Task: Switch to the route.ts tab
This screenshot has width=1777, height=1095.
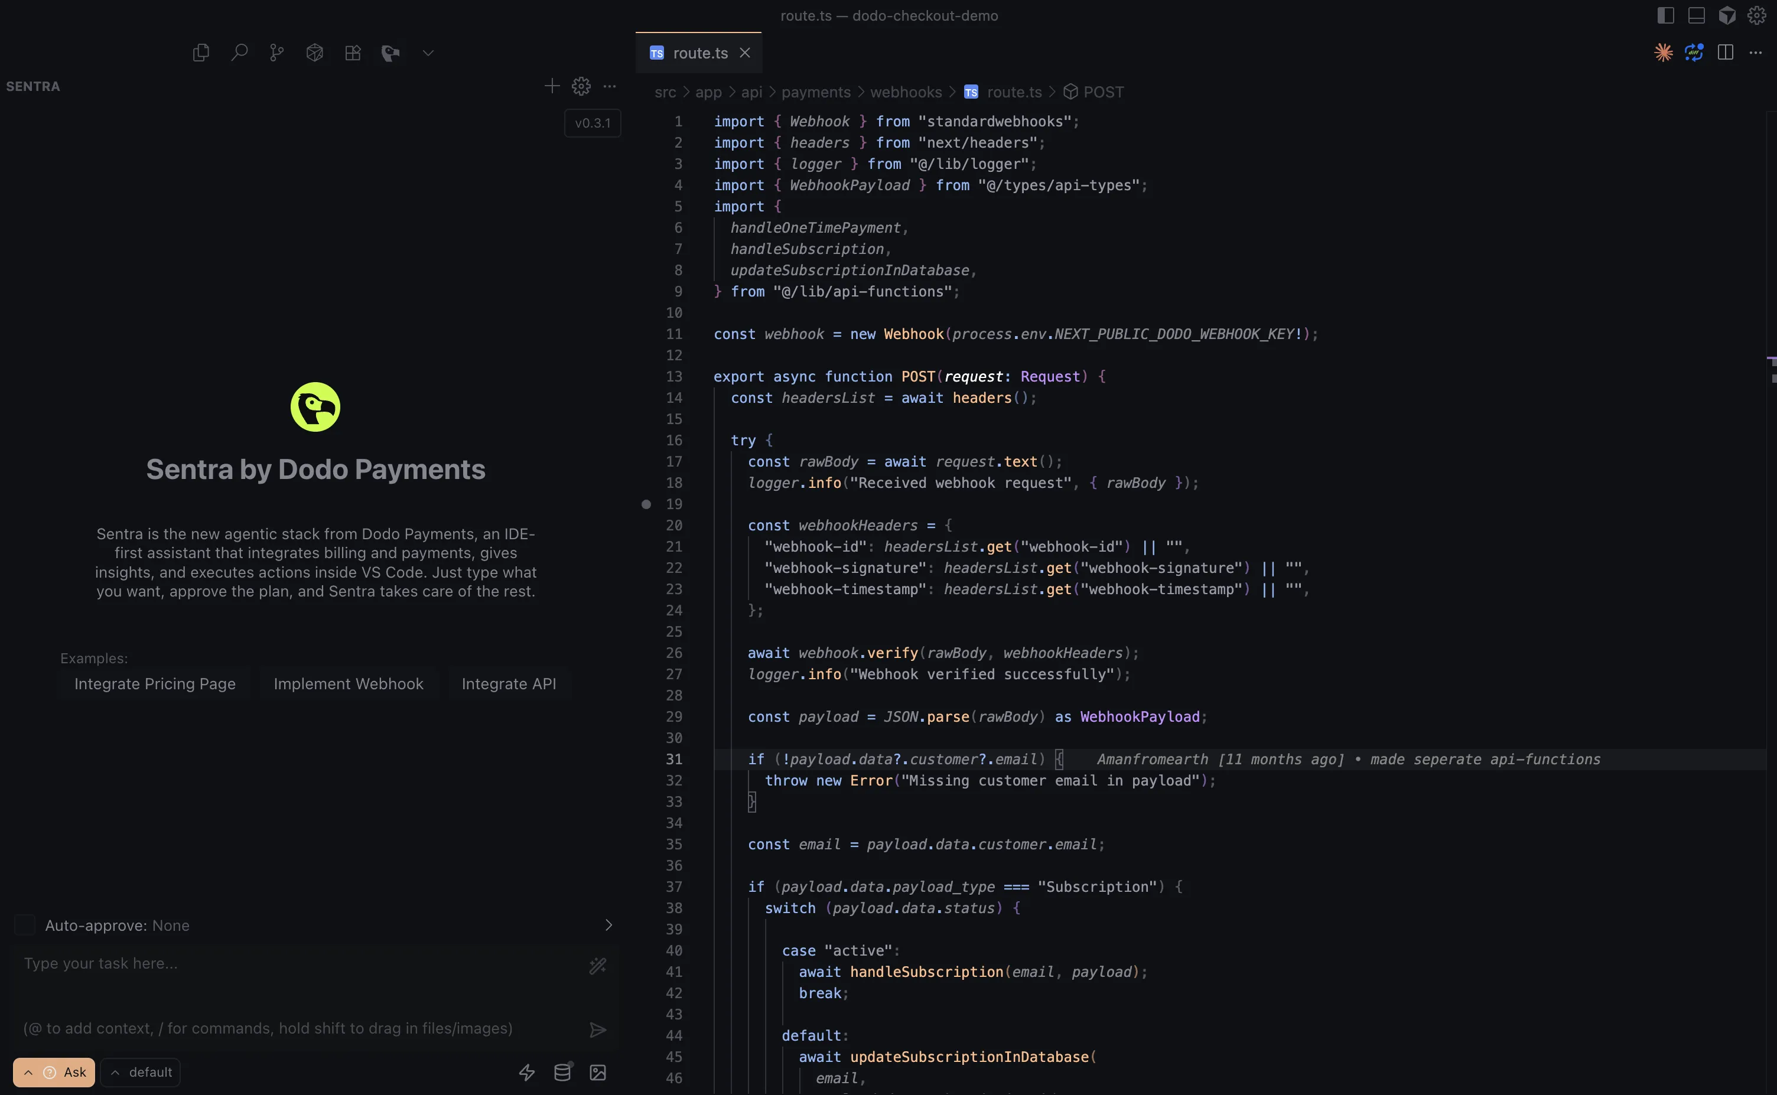Action: pyautogui.click(x=698, y=53)
